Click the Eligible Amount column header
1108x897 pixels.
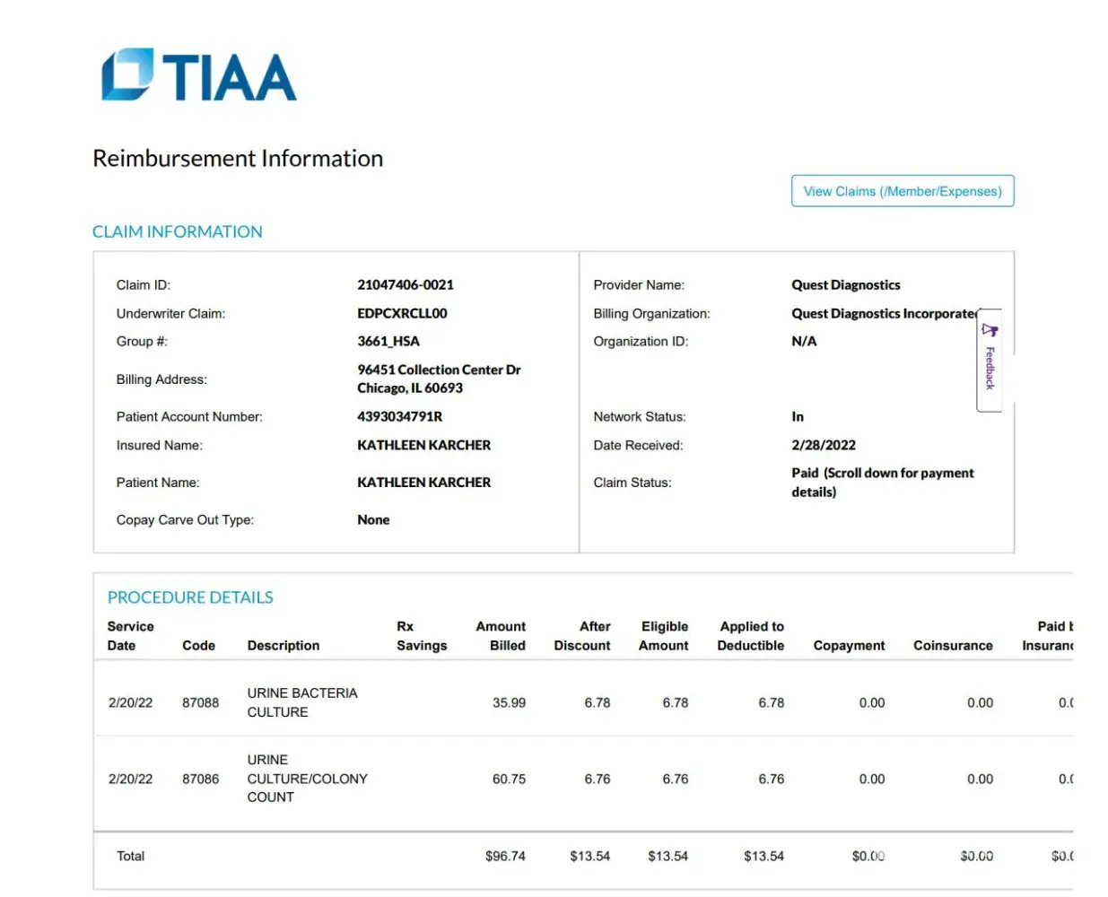(x=664, y=636)
